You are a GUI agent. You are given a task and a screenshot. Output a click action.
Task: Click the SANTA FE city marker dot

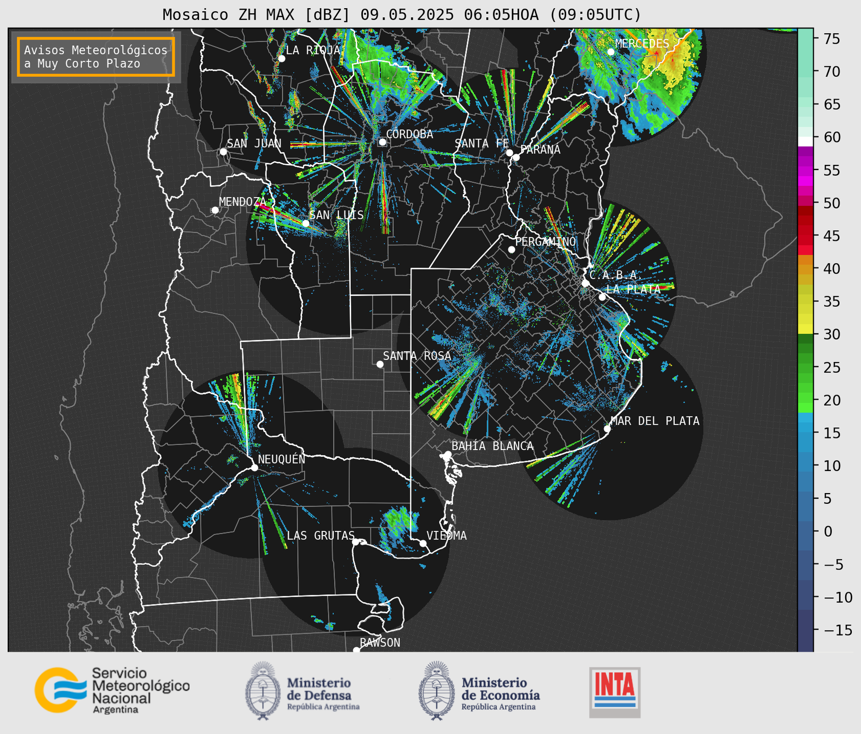coord(509,153)
